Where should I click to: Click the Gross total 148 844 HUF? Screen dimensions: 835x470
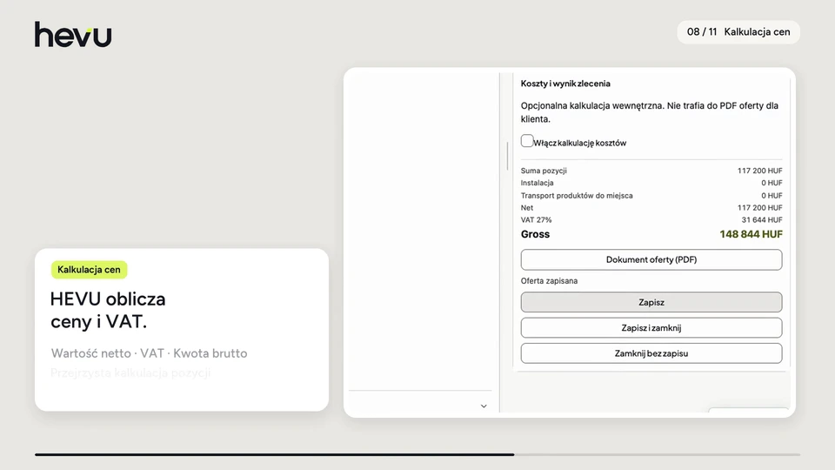click(751, 234)
